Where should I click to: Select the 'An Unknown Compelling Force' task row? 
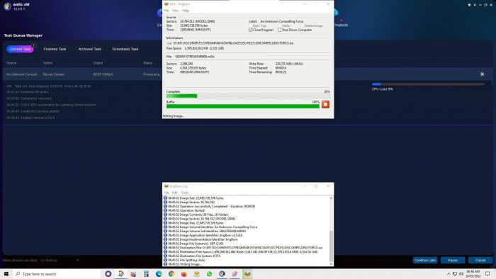click(248, 74)
